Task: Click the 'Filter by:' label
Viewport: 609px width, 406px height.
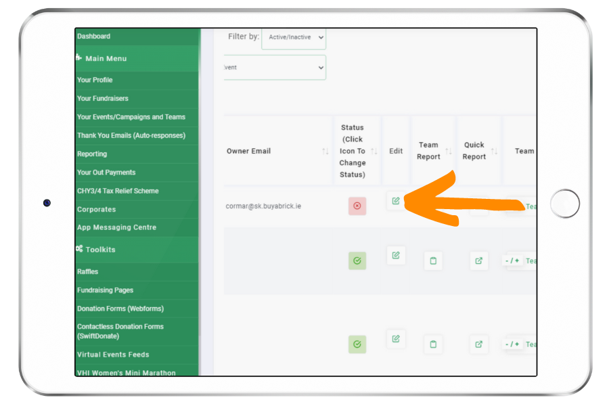Action: click(x=244, y=37)
